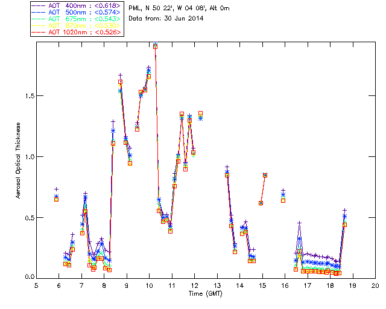The image size is (386, 309).
Task: Click the 0.5 y-axis tick label
Action: (27, 217)
